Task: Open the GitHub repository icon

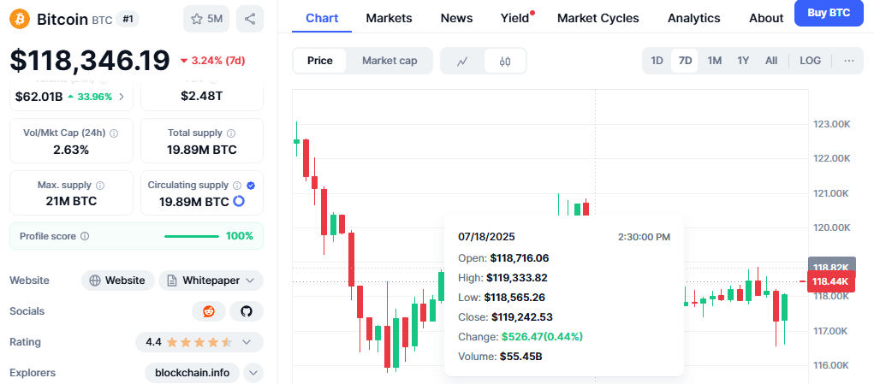Action: pos(247,311)
